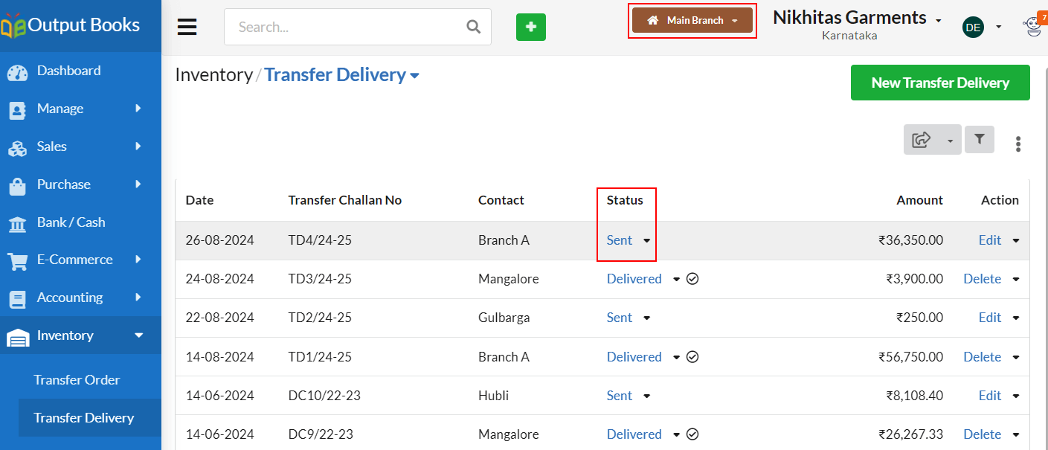This screenshot has width=1048, height=450.
Task: Click the New Transfer Delivery button
Action: tap(940, 83)
